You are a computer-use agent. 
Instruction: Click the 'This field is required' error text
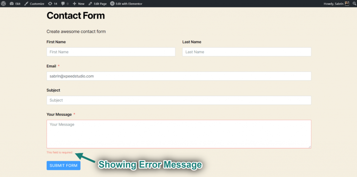click(59, 152)
